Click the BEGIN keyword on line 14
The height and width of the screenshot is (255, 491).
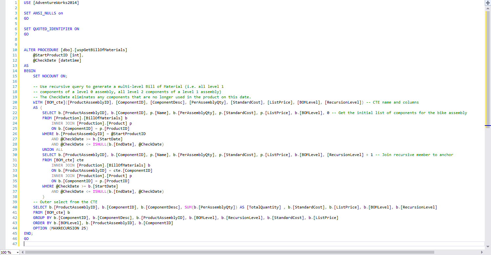click(x=30, y=71)
